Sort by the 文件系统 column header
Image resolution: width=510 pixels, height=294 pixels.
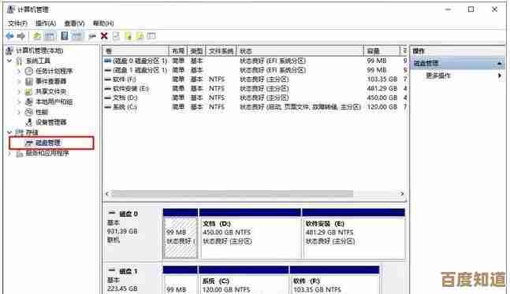(x=221, y=51)
